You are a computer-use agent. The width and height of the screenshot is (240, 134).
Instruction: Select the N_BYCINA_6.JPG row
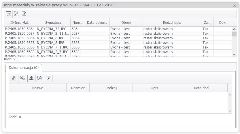50,38
